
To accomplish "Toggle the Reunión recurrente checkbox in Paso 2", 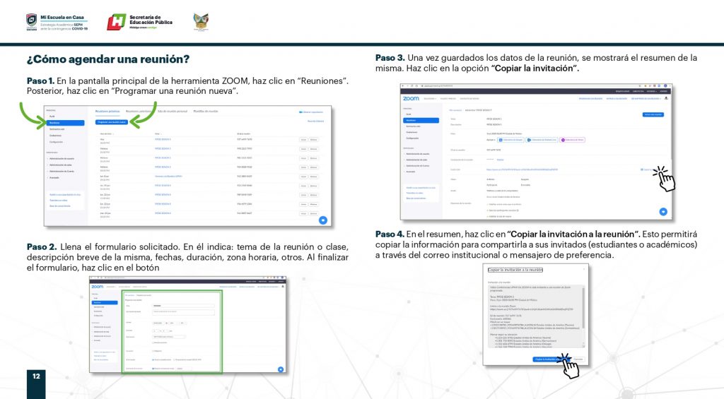I will [153, 343].
